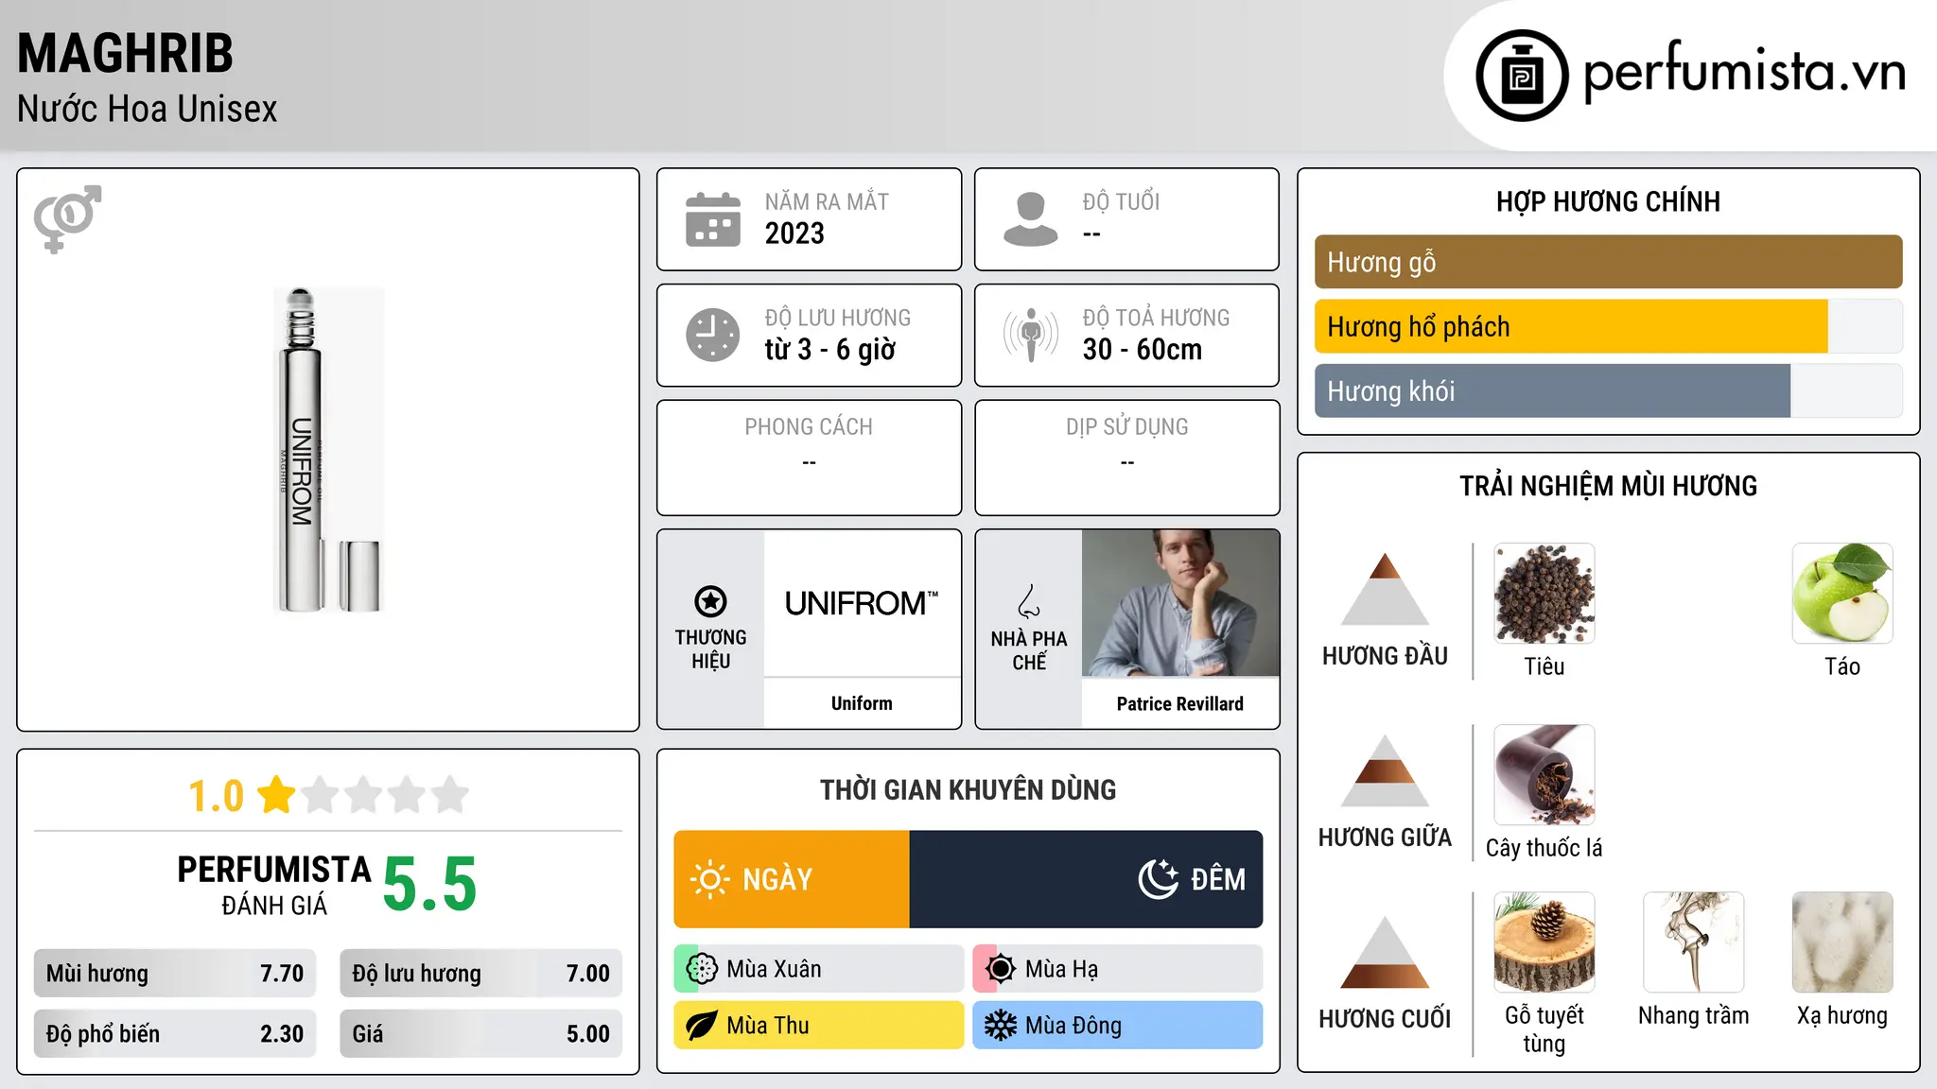This screenshot has height=1089, width=1937.
Task: Click the MAGHRIB title text
Action: (125, 53)
